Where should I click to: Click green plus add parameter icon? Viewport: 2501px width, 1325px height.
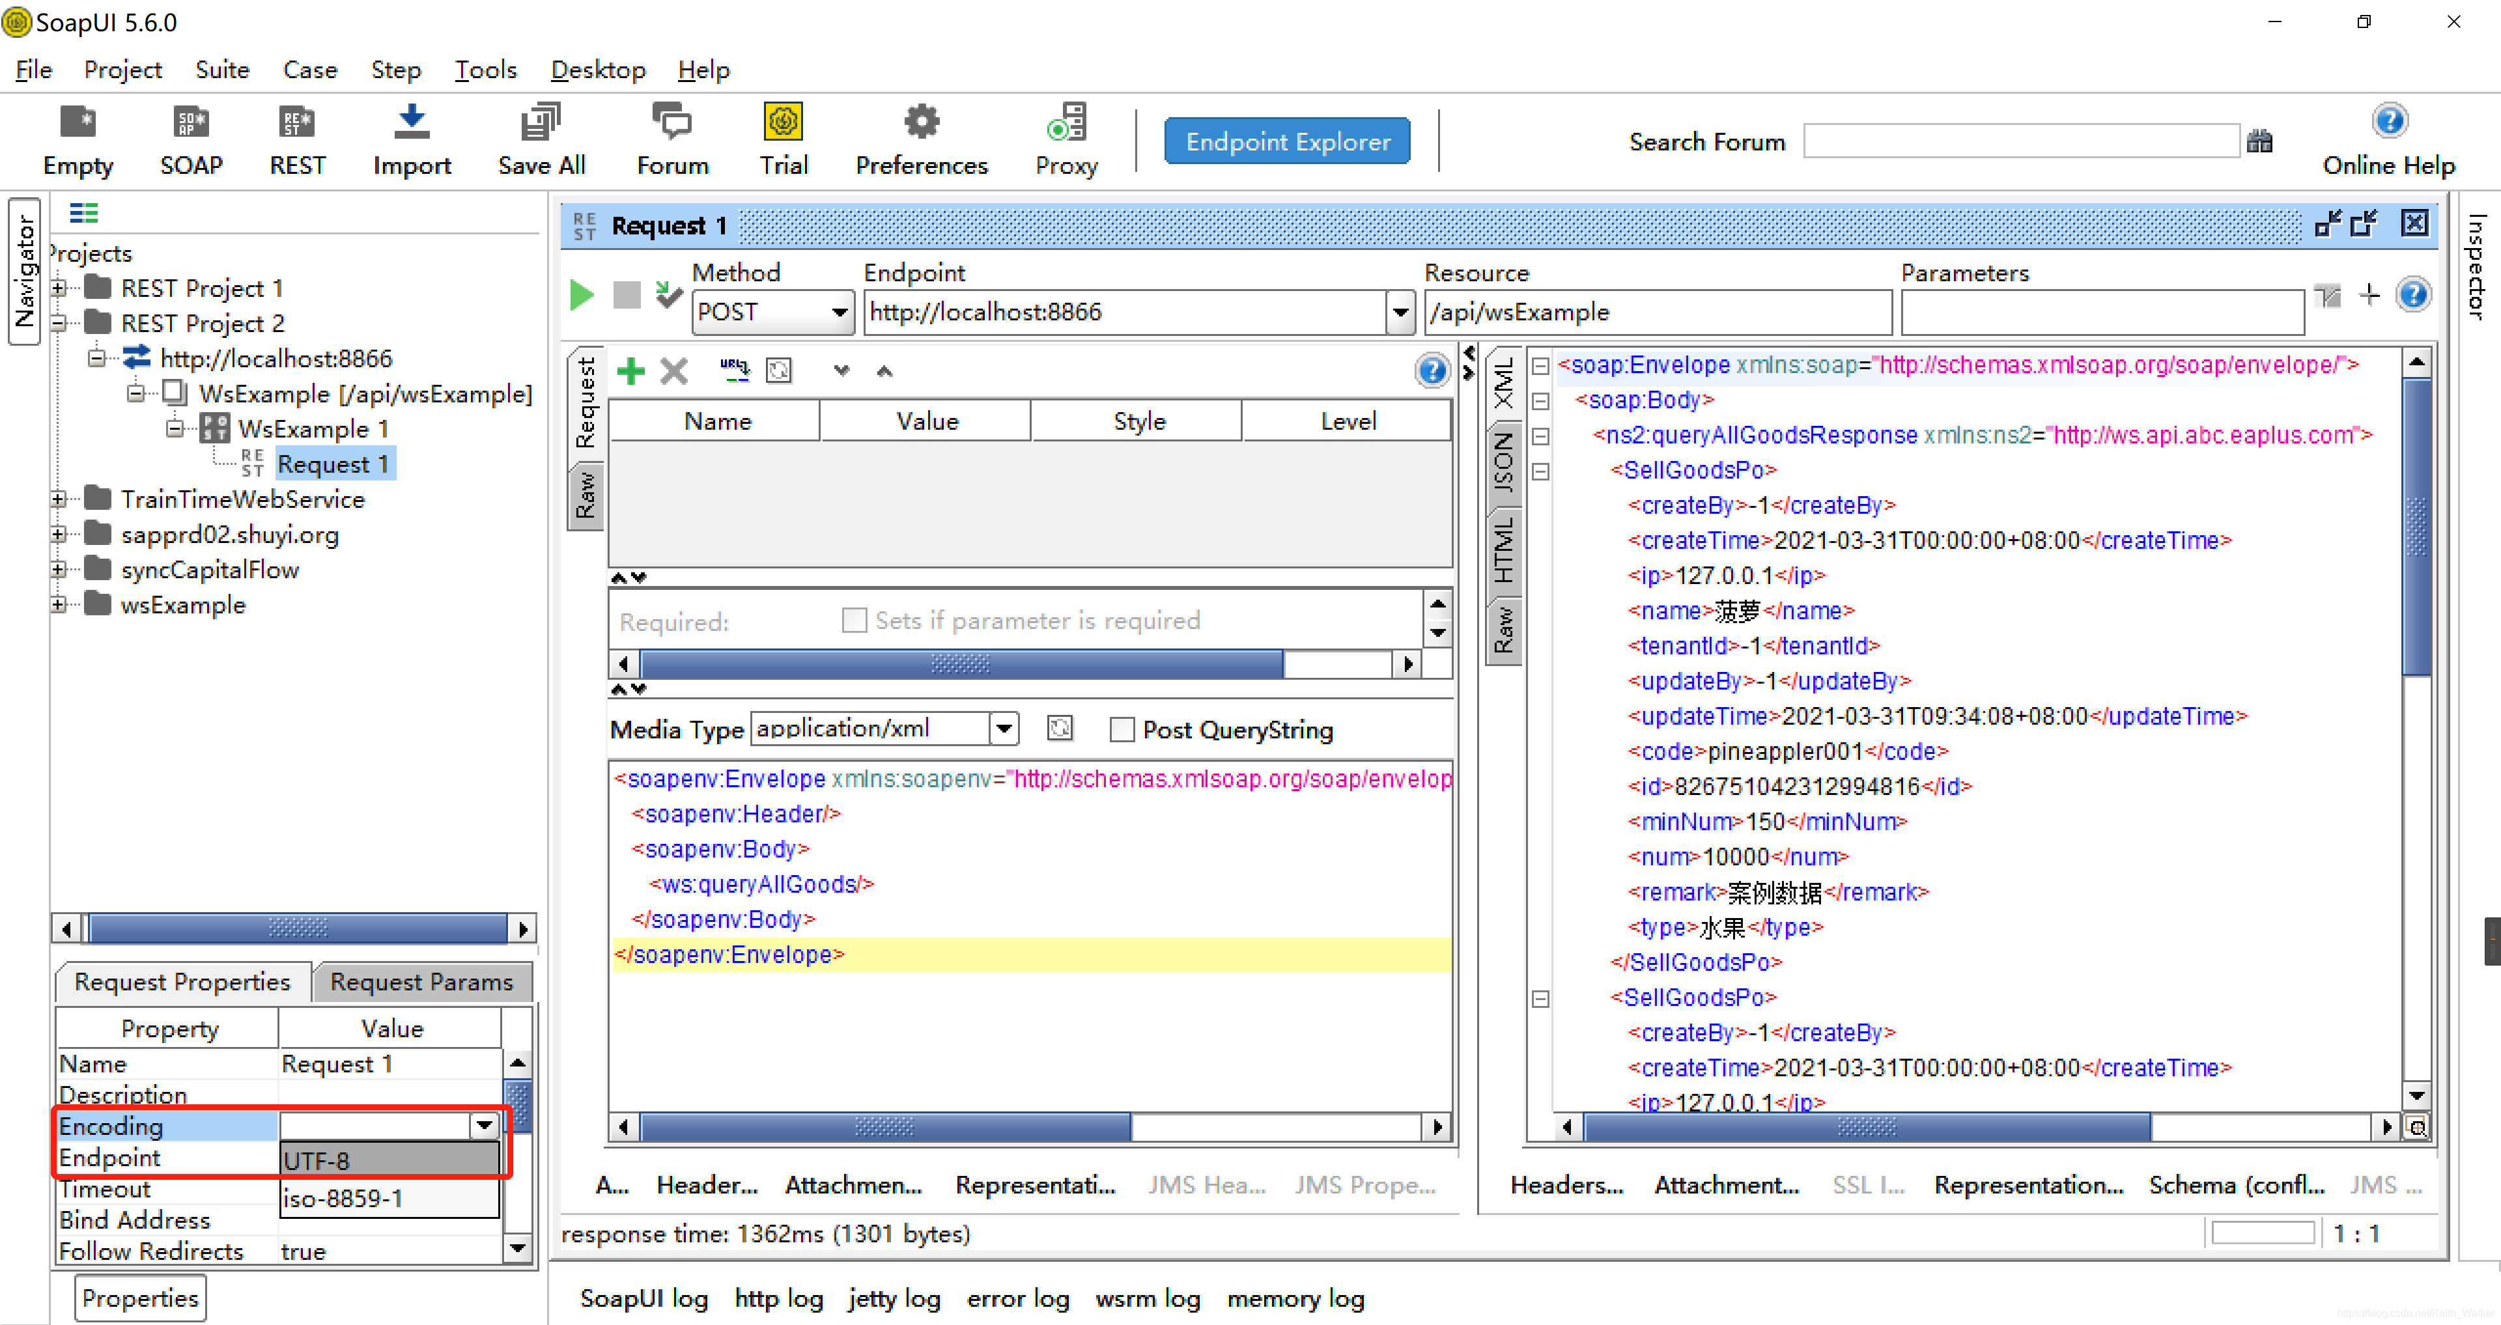click(630, 371)
